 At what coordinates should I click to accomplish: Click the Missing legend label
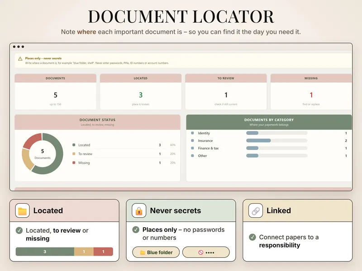point(84,163)
